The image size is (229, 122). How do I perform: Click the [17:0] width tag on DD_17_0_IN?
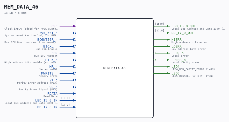click(x=65, y=105)
